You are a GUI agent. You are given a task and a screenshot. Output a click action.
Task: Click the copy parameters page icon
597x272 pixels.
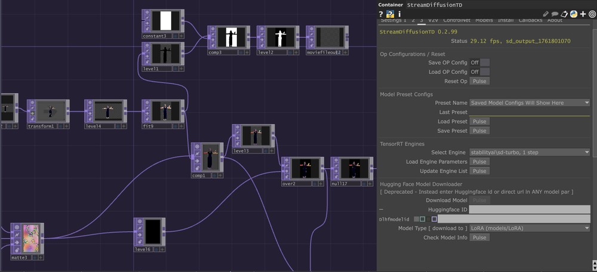click(565, 14)
